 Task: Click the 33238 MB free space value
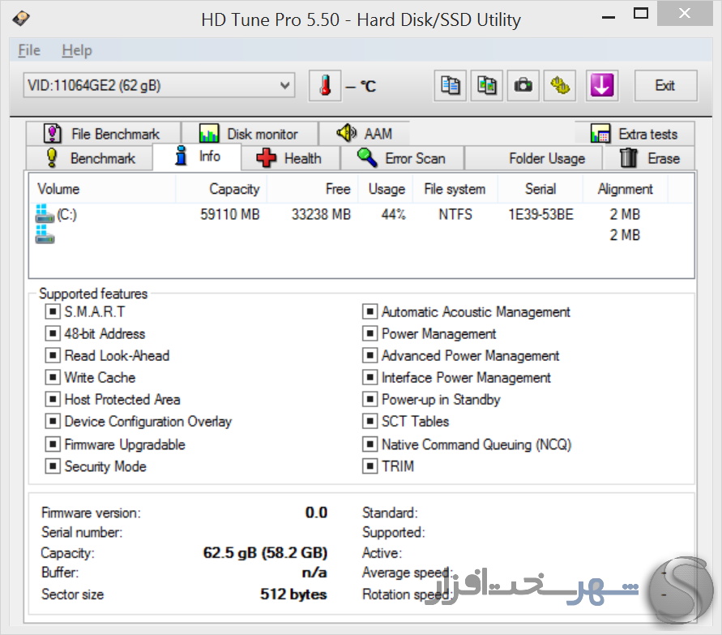(x=321, y=214)
